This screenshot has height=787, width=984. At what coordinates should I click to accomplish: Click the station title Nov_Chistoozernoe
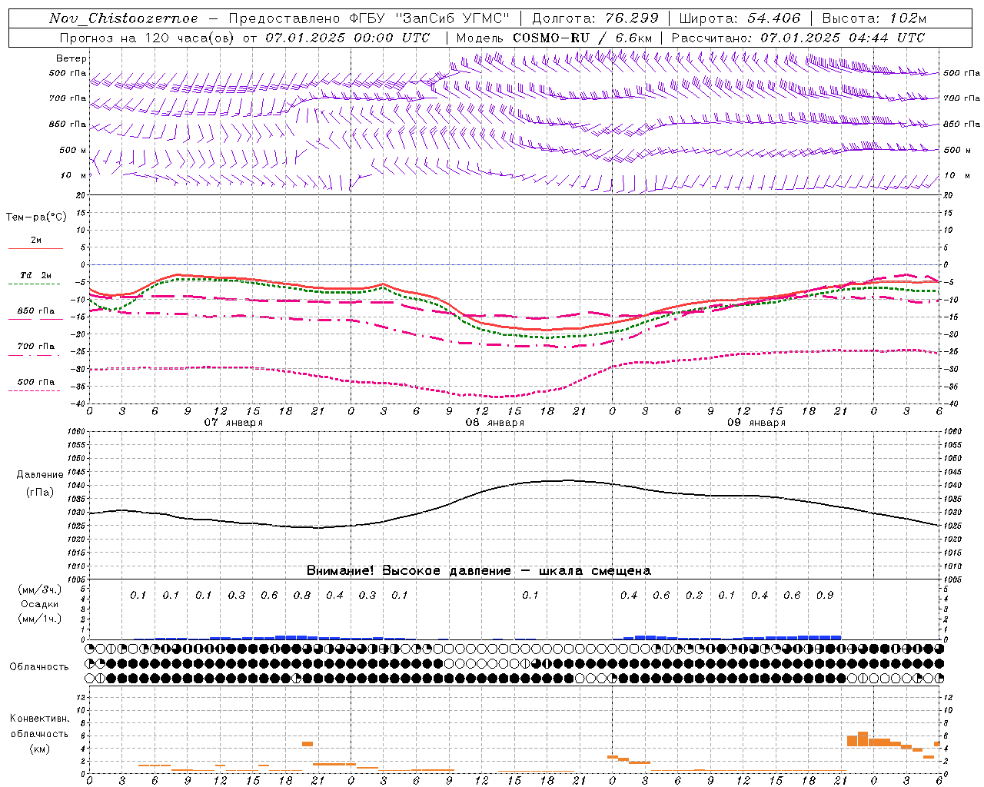(124, 18)
